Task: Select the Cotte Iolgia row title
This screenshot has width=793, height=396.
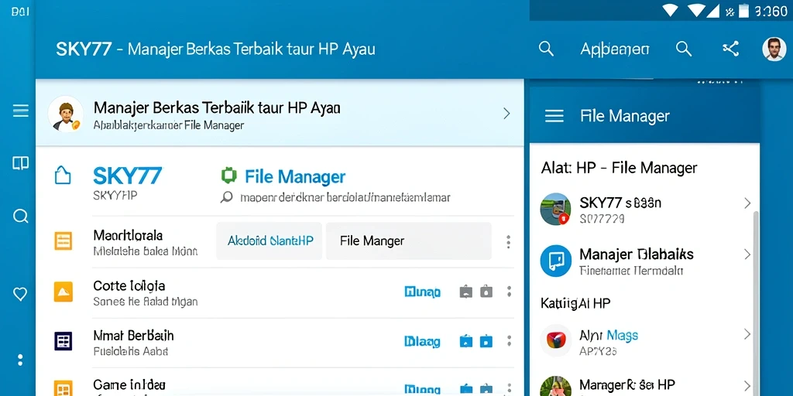Action: [129, 286]
